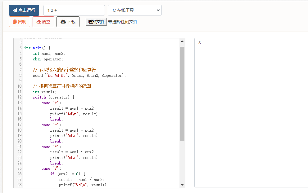Click line number 26 in the gutter

[x=20, y=174]
